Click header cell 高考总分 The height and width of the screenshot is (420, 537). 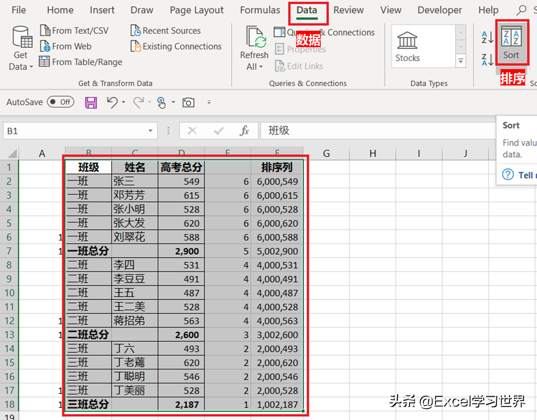pos(181,167)
